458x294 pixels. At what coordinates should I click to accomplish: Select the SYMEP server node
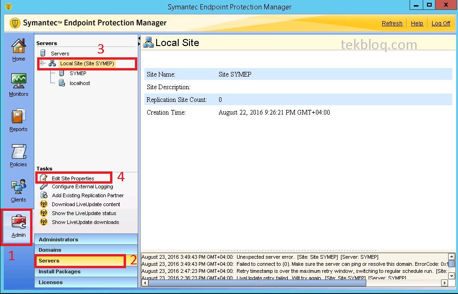pyautogui.click(x=78, y=73)
